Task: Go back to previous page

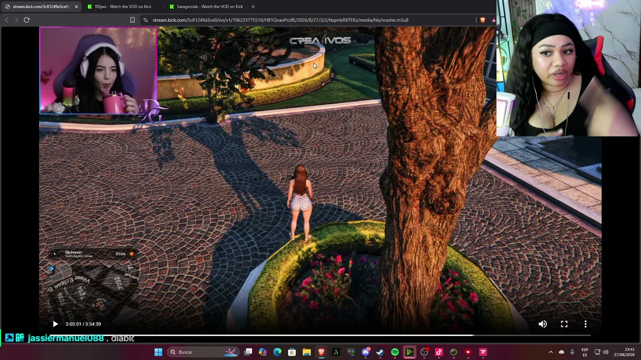Action: click(x=7, y=20)
